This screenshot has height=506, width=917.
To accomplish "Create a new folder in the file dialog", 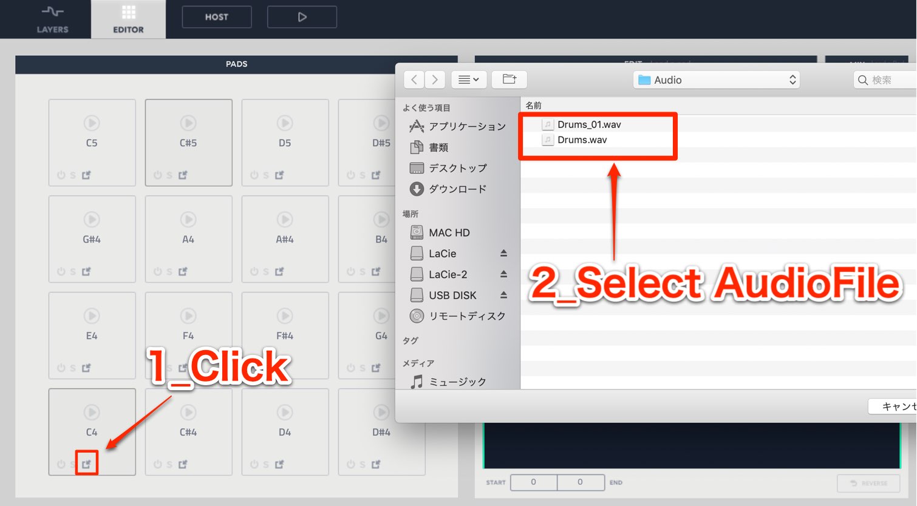I will click(510, 79).
